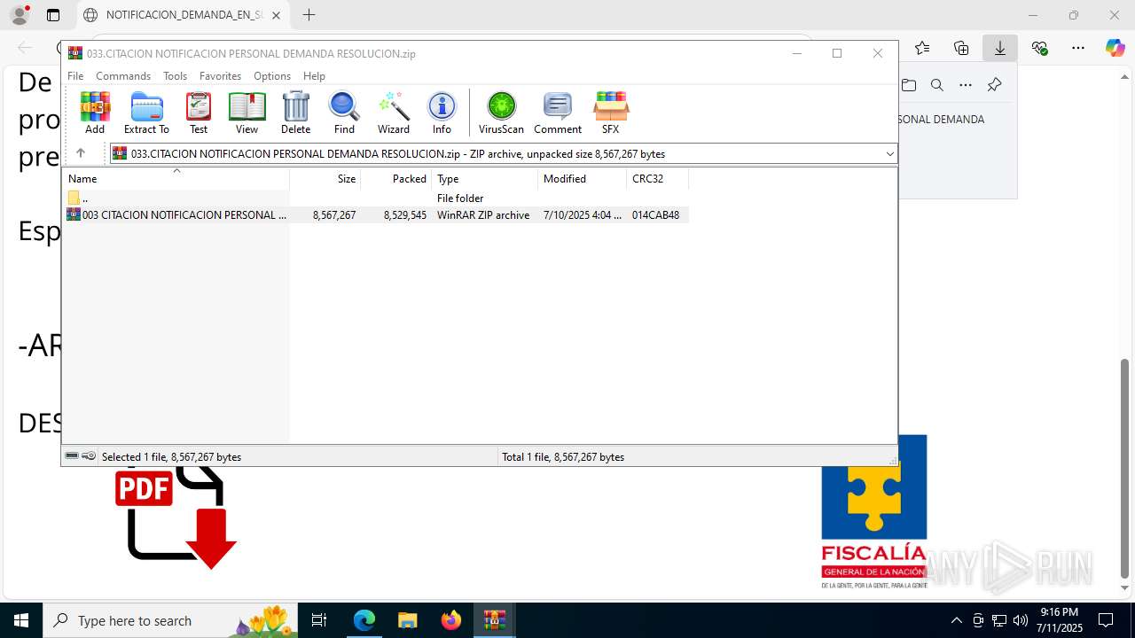Open the Edge profile icon
1135x638 pixels.
(x=20, y=15)
